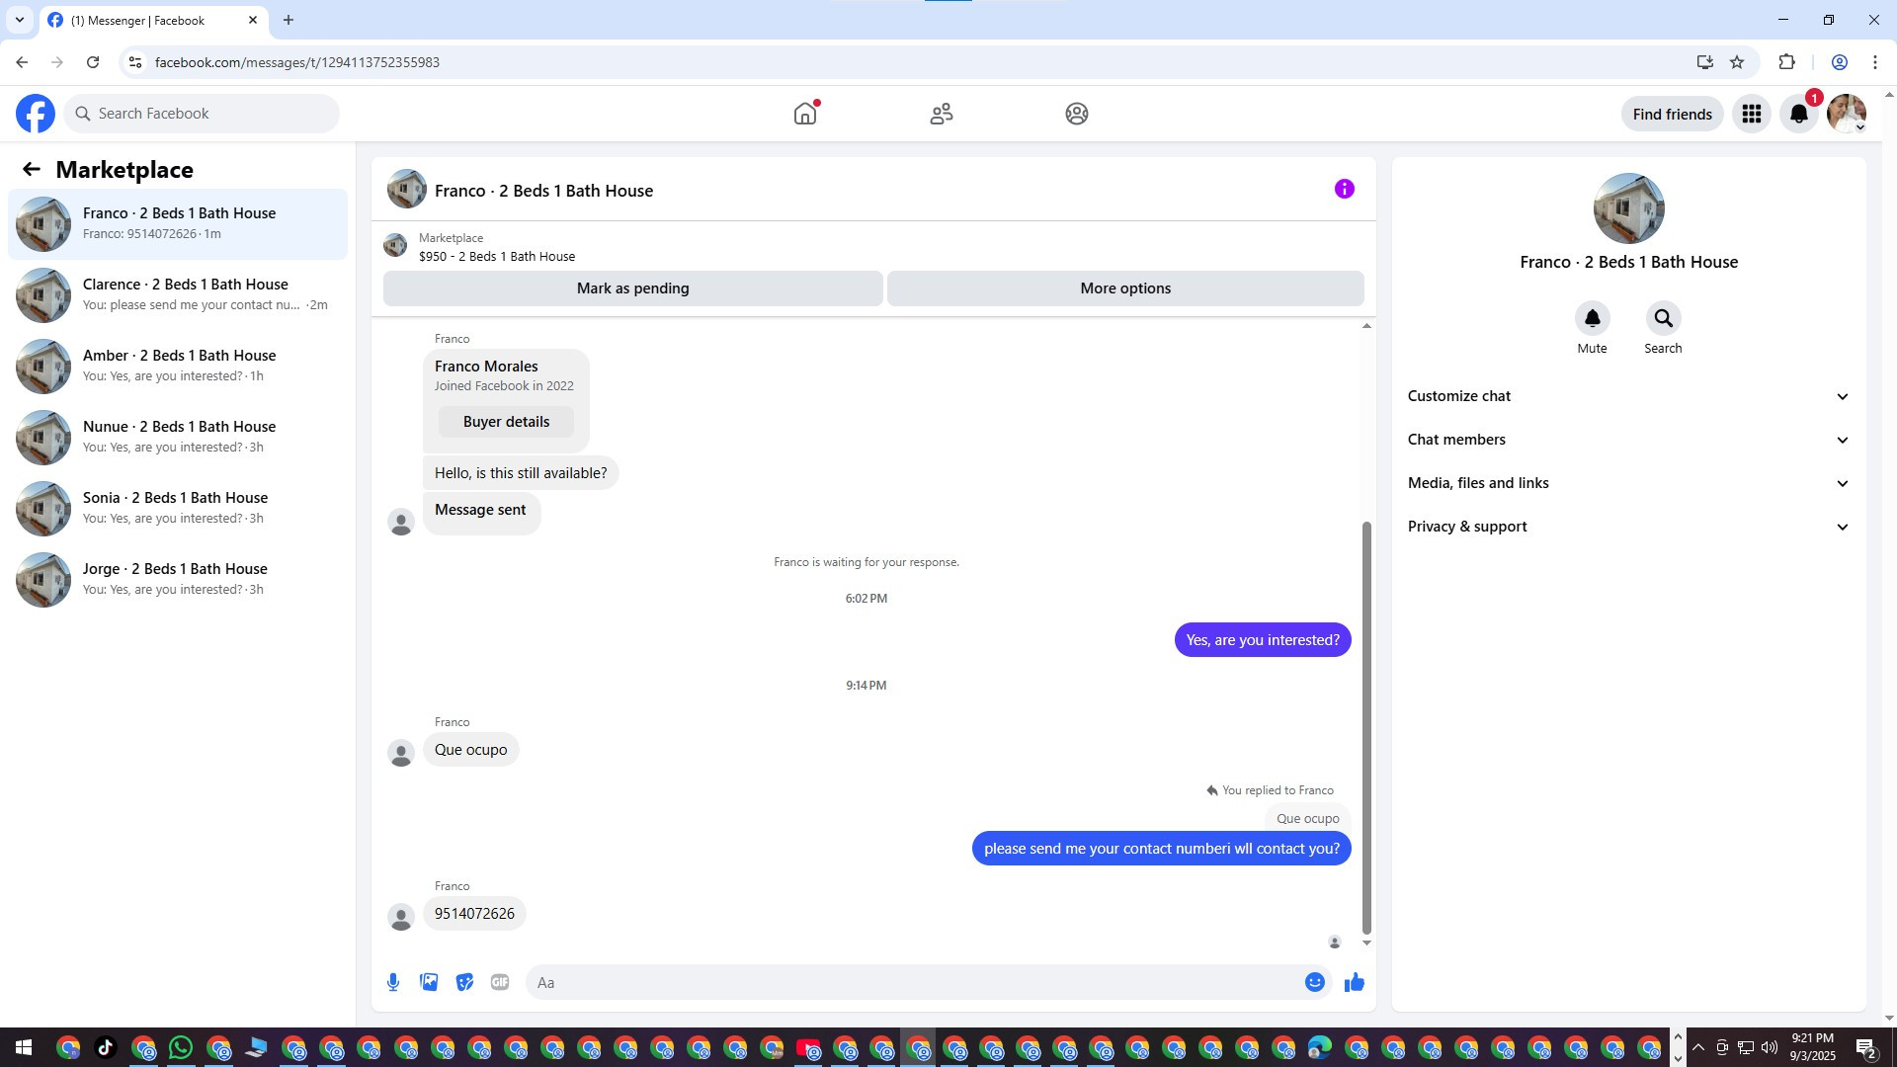Open the Windows notification center icon
This screenshot has height=1067, width=1897.
1866,1048
